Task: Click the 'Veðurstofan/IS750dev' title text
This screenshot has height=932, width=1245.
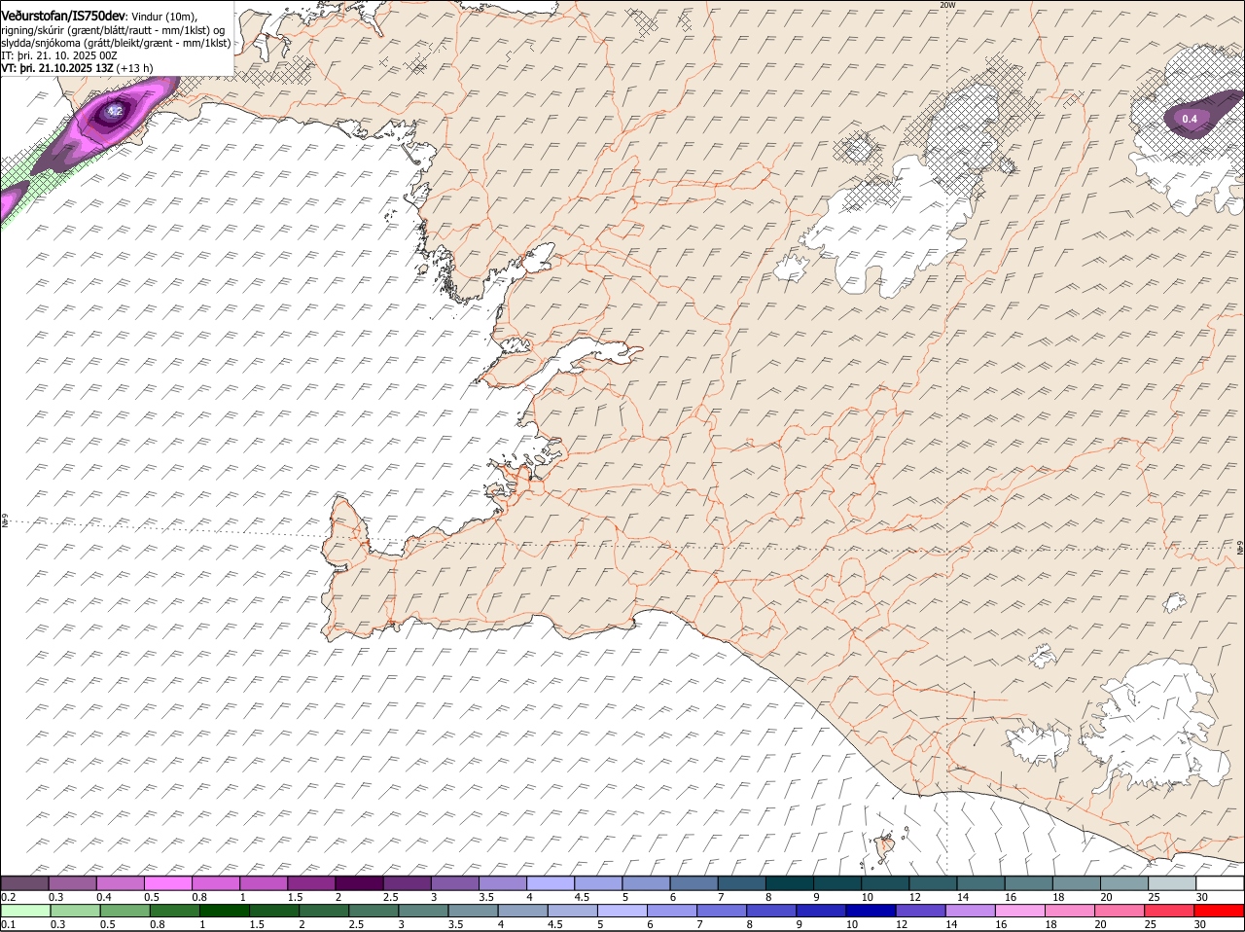Action: coord(63,16)
